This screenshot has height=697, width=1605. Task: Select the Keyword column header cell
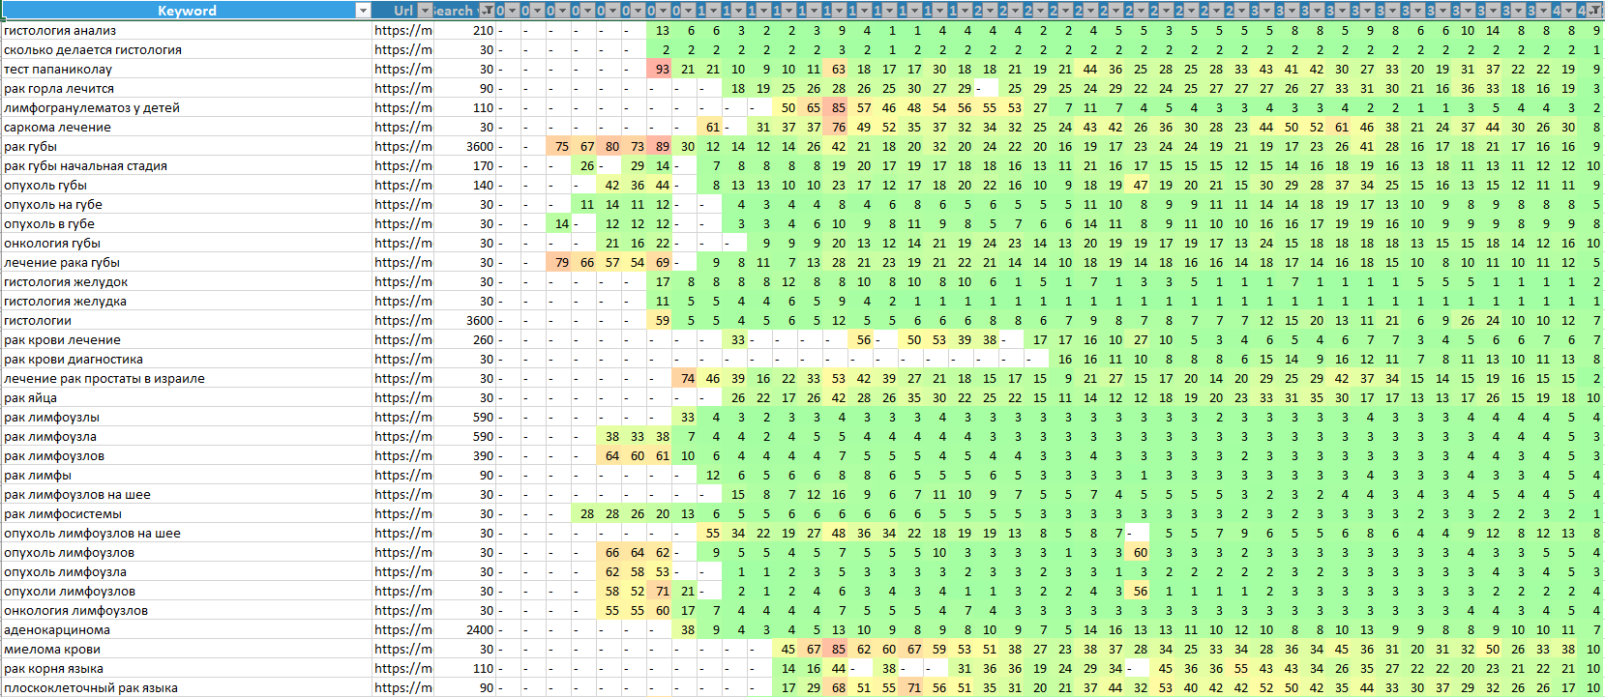pyautogui.click(x=187, y=11)
